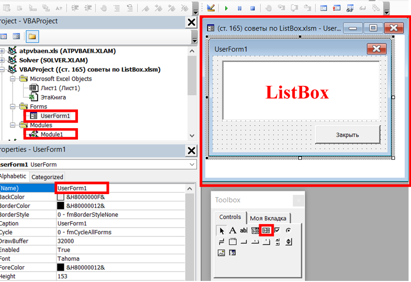
Task: Click the Закрыть button on UserForm1
Action: click(x=348, y=135)
